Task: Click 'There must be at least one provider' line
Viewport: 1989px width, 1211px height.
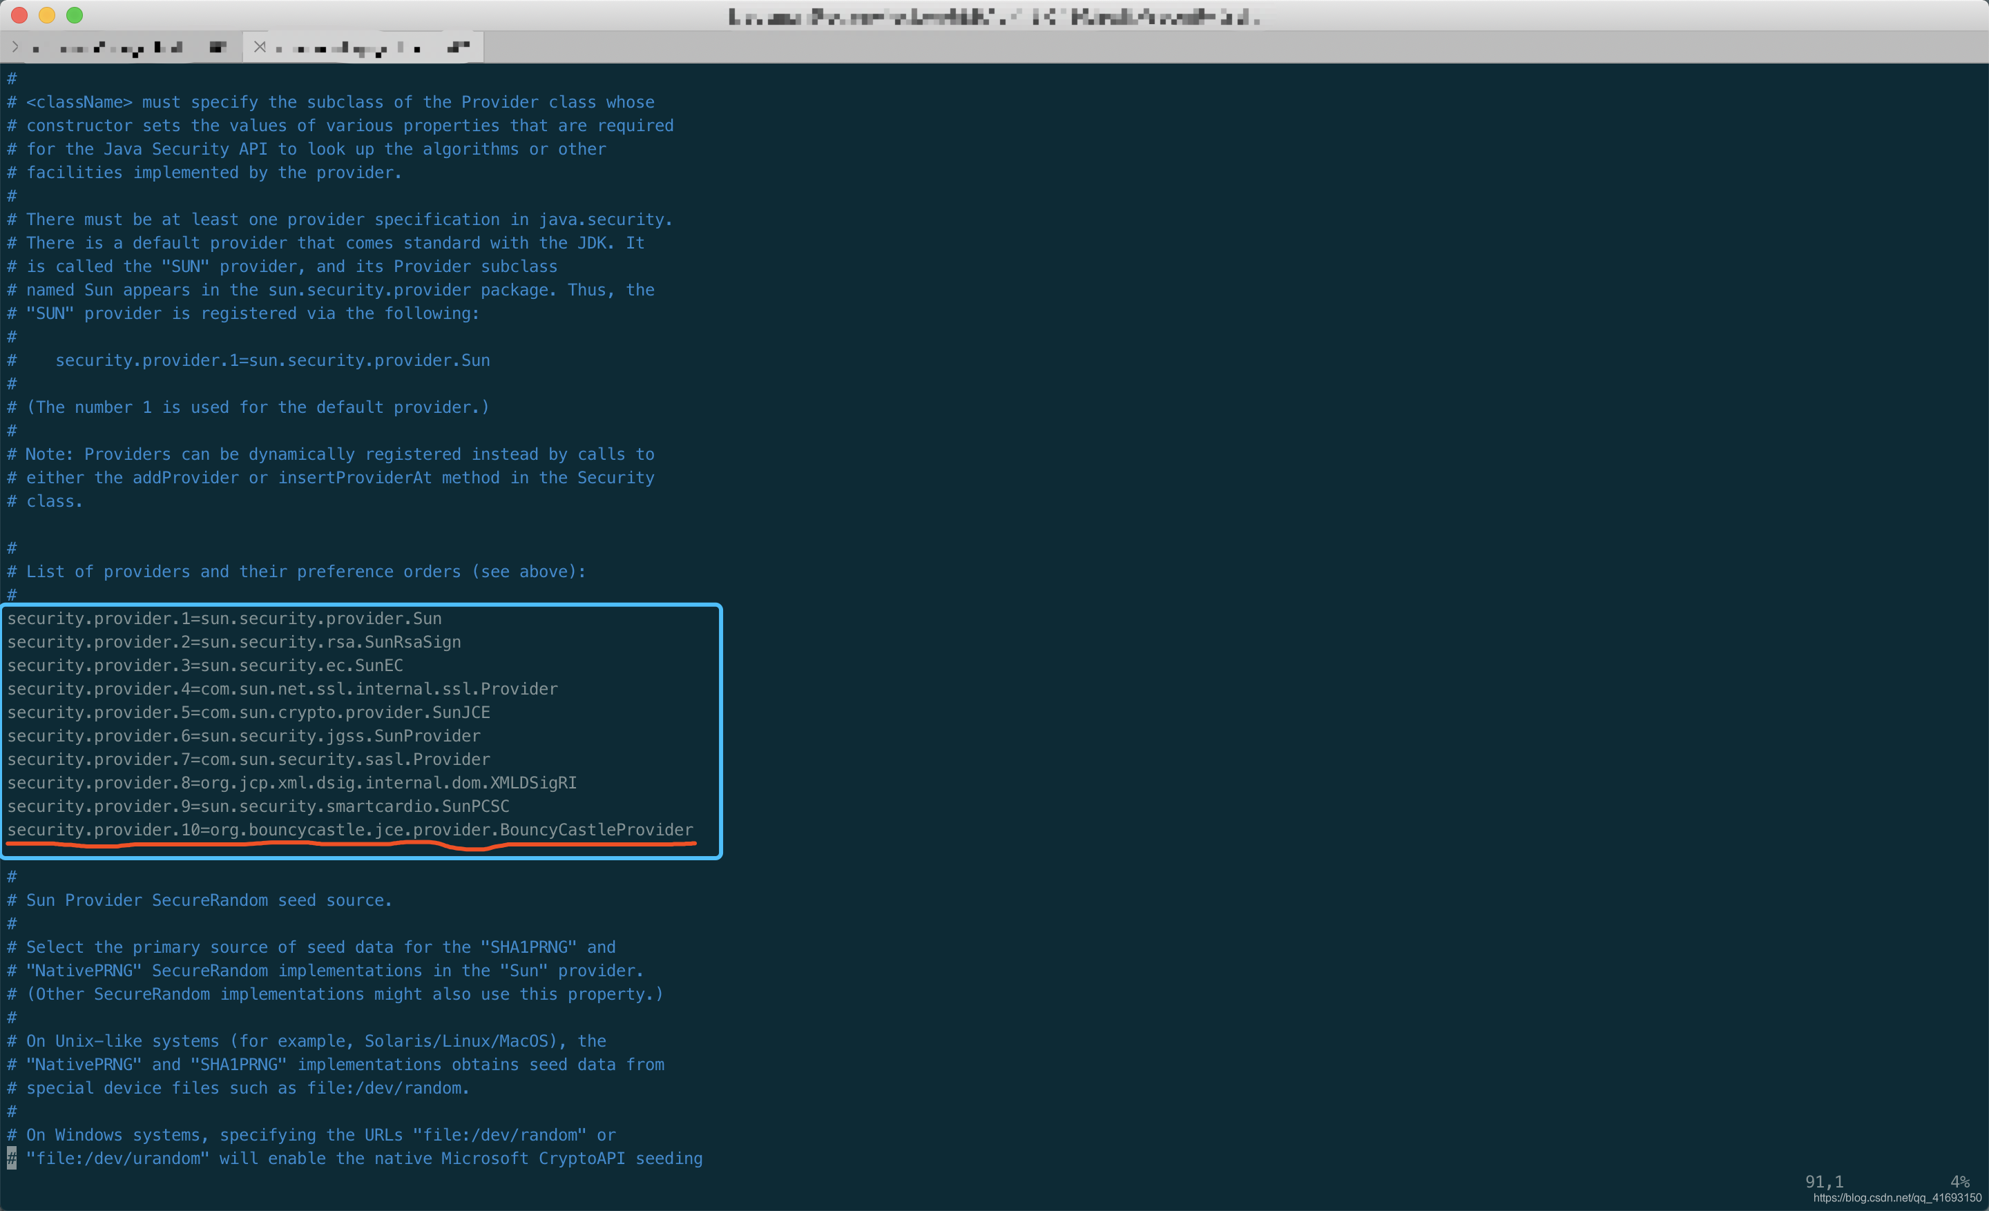Action: (340, 220)
